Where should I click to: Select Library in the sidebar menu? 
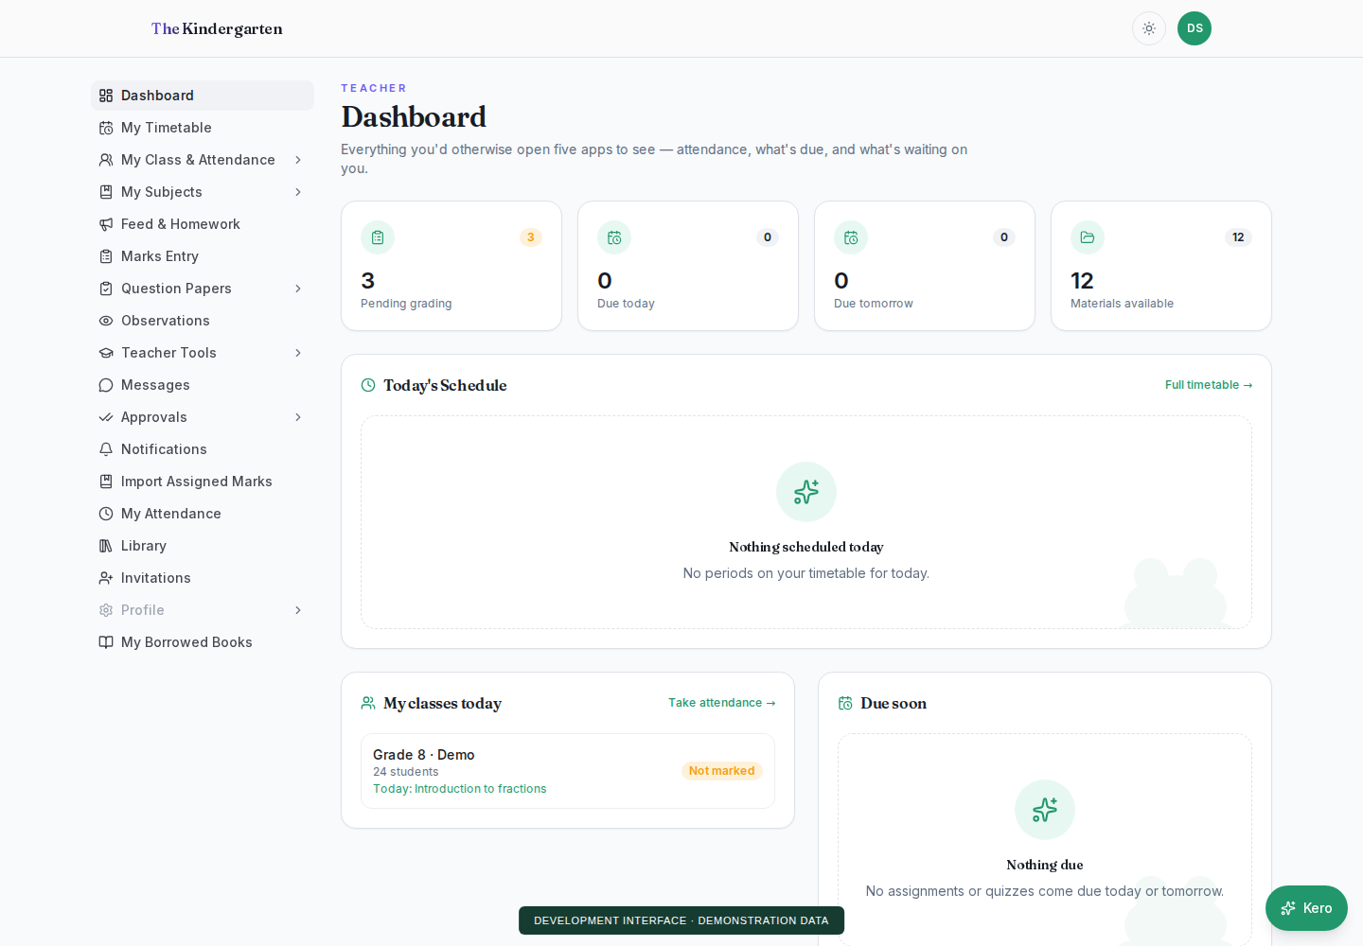(x=203, y=546)
